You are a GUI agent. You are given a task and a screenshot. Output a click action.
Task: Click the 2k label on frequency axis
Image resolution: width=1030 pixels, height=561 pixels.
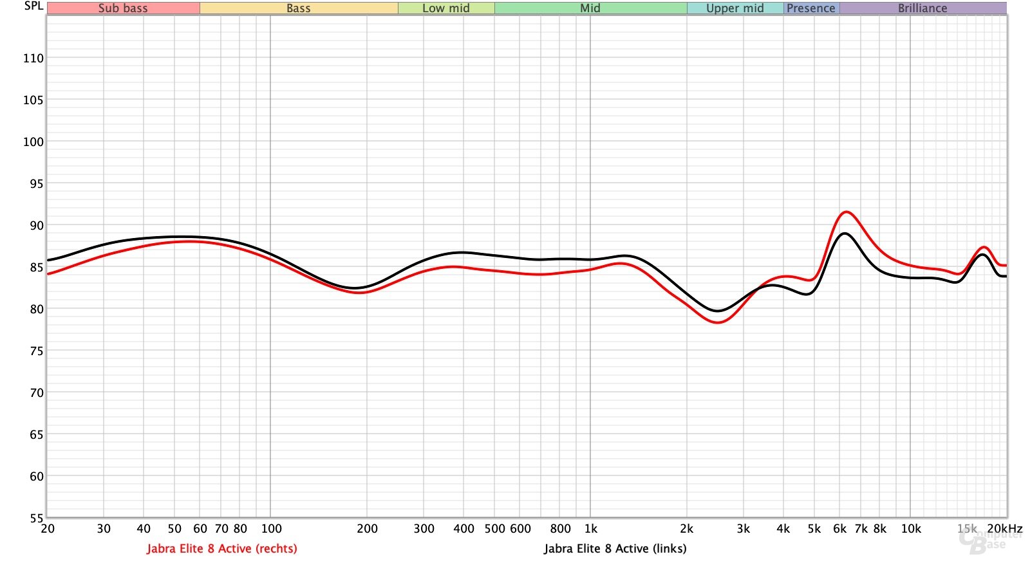tap(687, 529)
